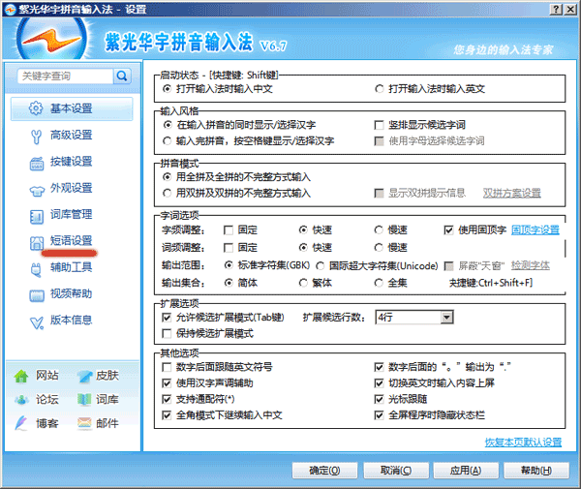Click the shirt icon for 外观设置
The image size is (581, 489).
point(37,191)
